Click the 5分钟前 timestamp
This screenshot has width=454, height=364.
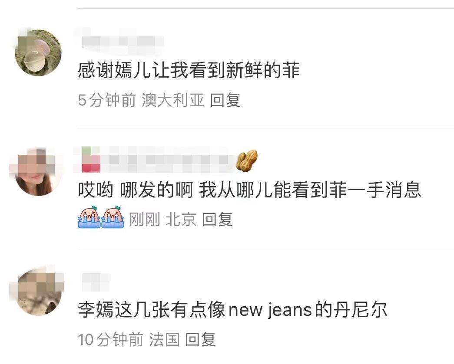pos(107,100)
